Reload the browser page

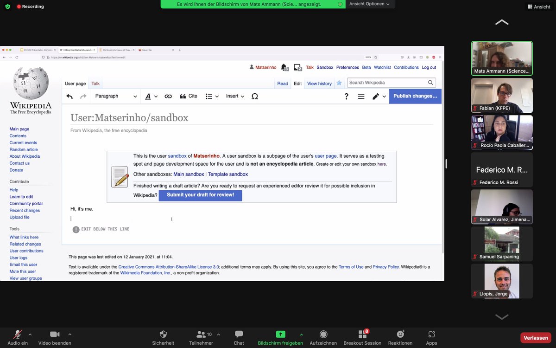tap(17, 57)
